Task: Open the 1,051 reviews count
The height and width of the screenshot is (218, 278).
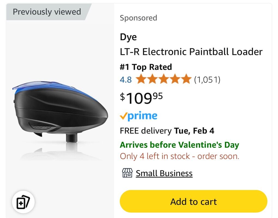Action: [x=207, y=80]
